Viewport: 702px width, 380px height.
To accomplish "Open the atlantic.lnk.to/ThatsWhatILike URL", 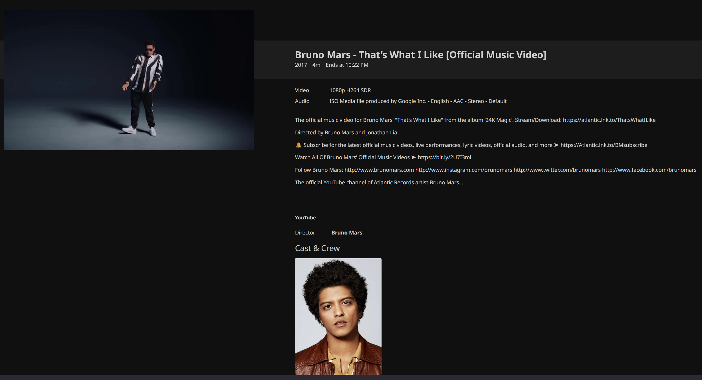I will pos(609,120).
